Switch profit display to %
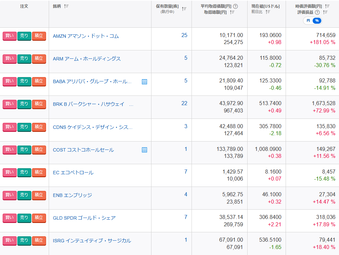Image resolution: width=339 pixels, height=255 pixels. pos(317,21)
